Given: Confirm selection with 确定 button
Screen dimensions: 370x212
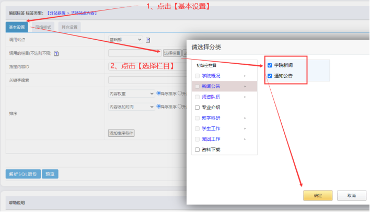Looking at the screenshot, I should point(318,195).
